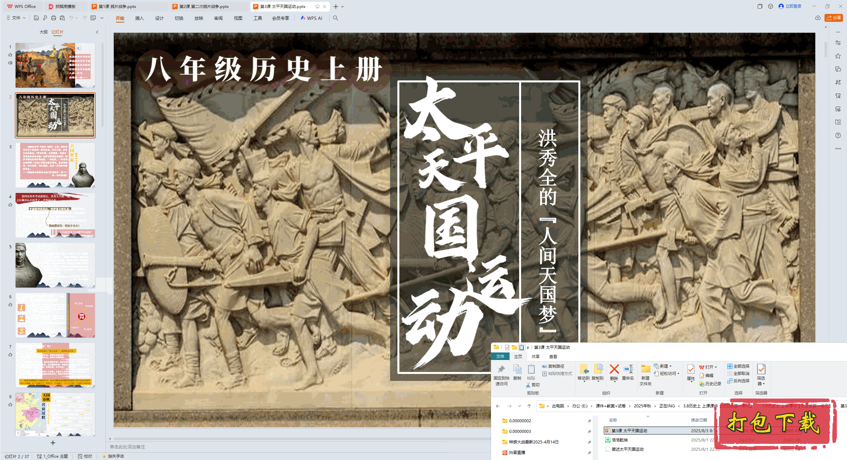Screen dimensions: 847x460
Task: Click the three-dots more icon in right sidebar
Action: pos(838,149)
